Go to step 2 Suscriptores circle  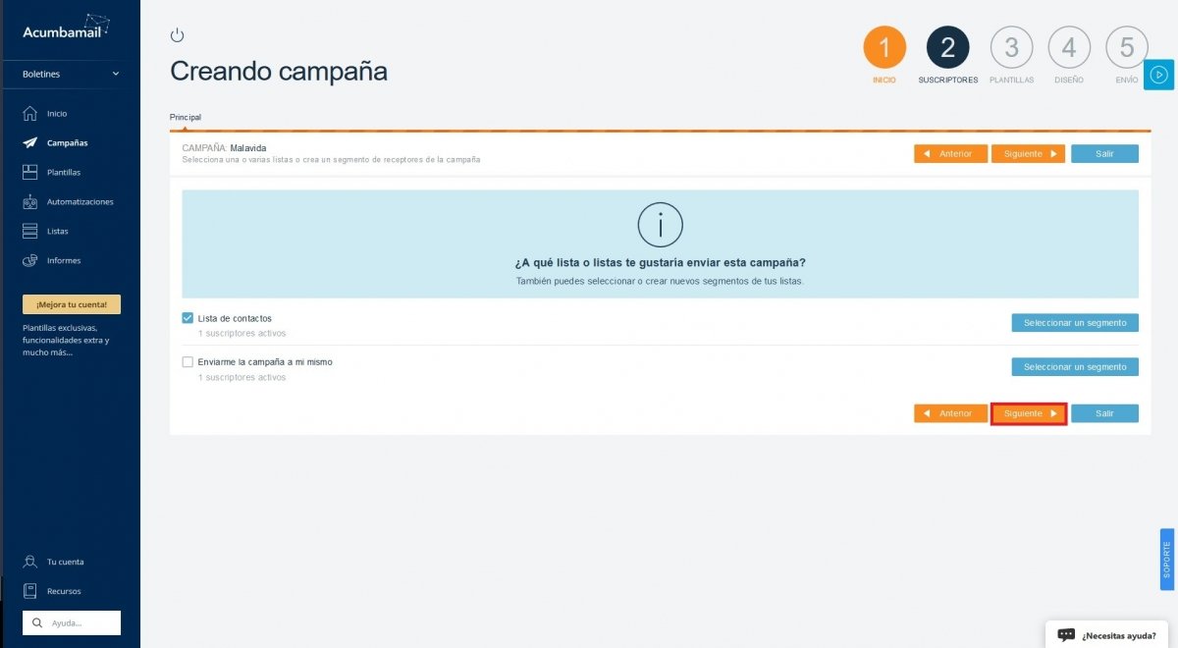tap(947, 47)
